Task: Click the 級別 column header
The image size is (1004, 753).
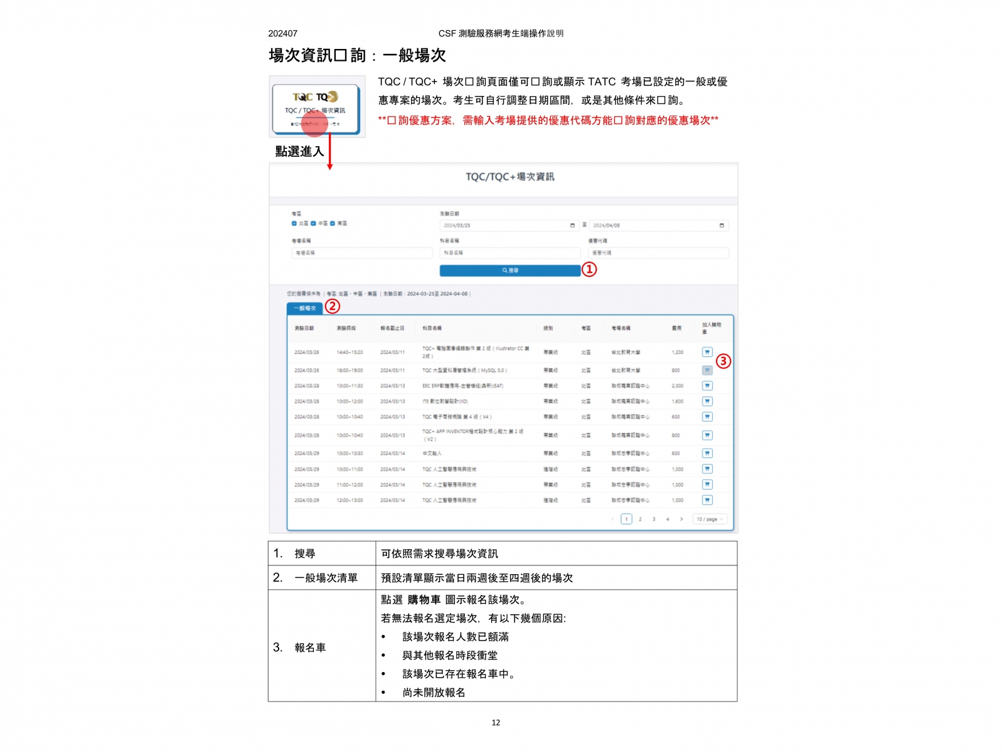Action: 548,328
